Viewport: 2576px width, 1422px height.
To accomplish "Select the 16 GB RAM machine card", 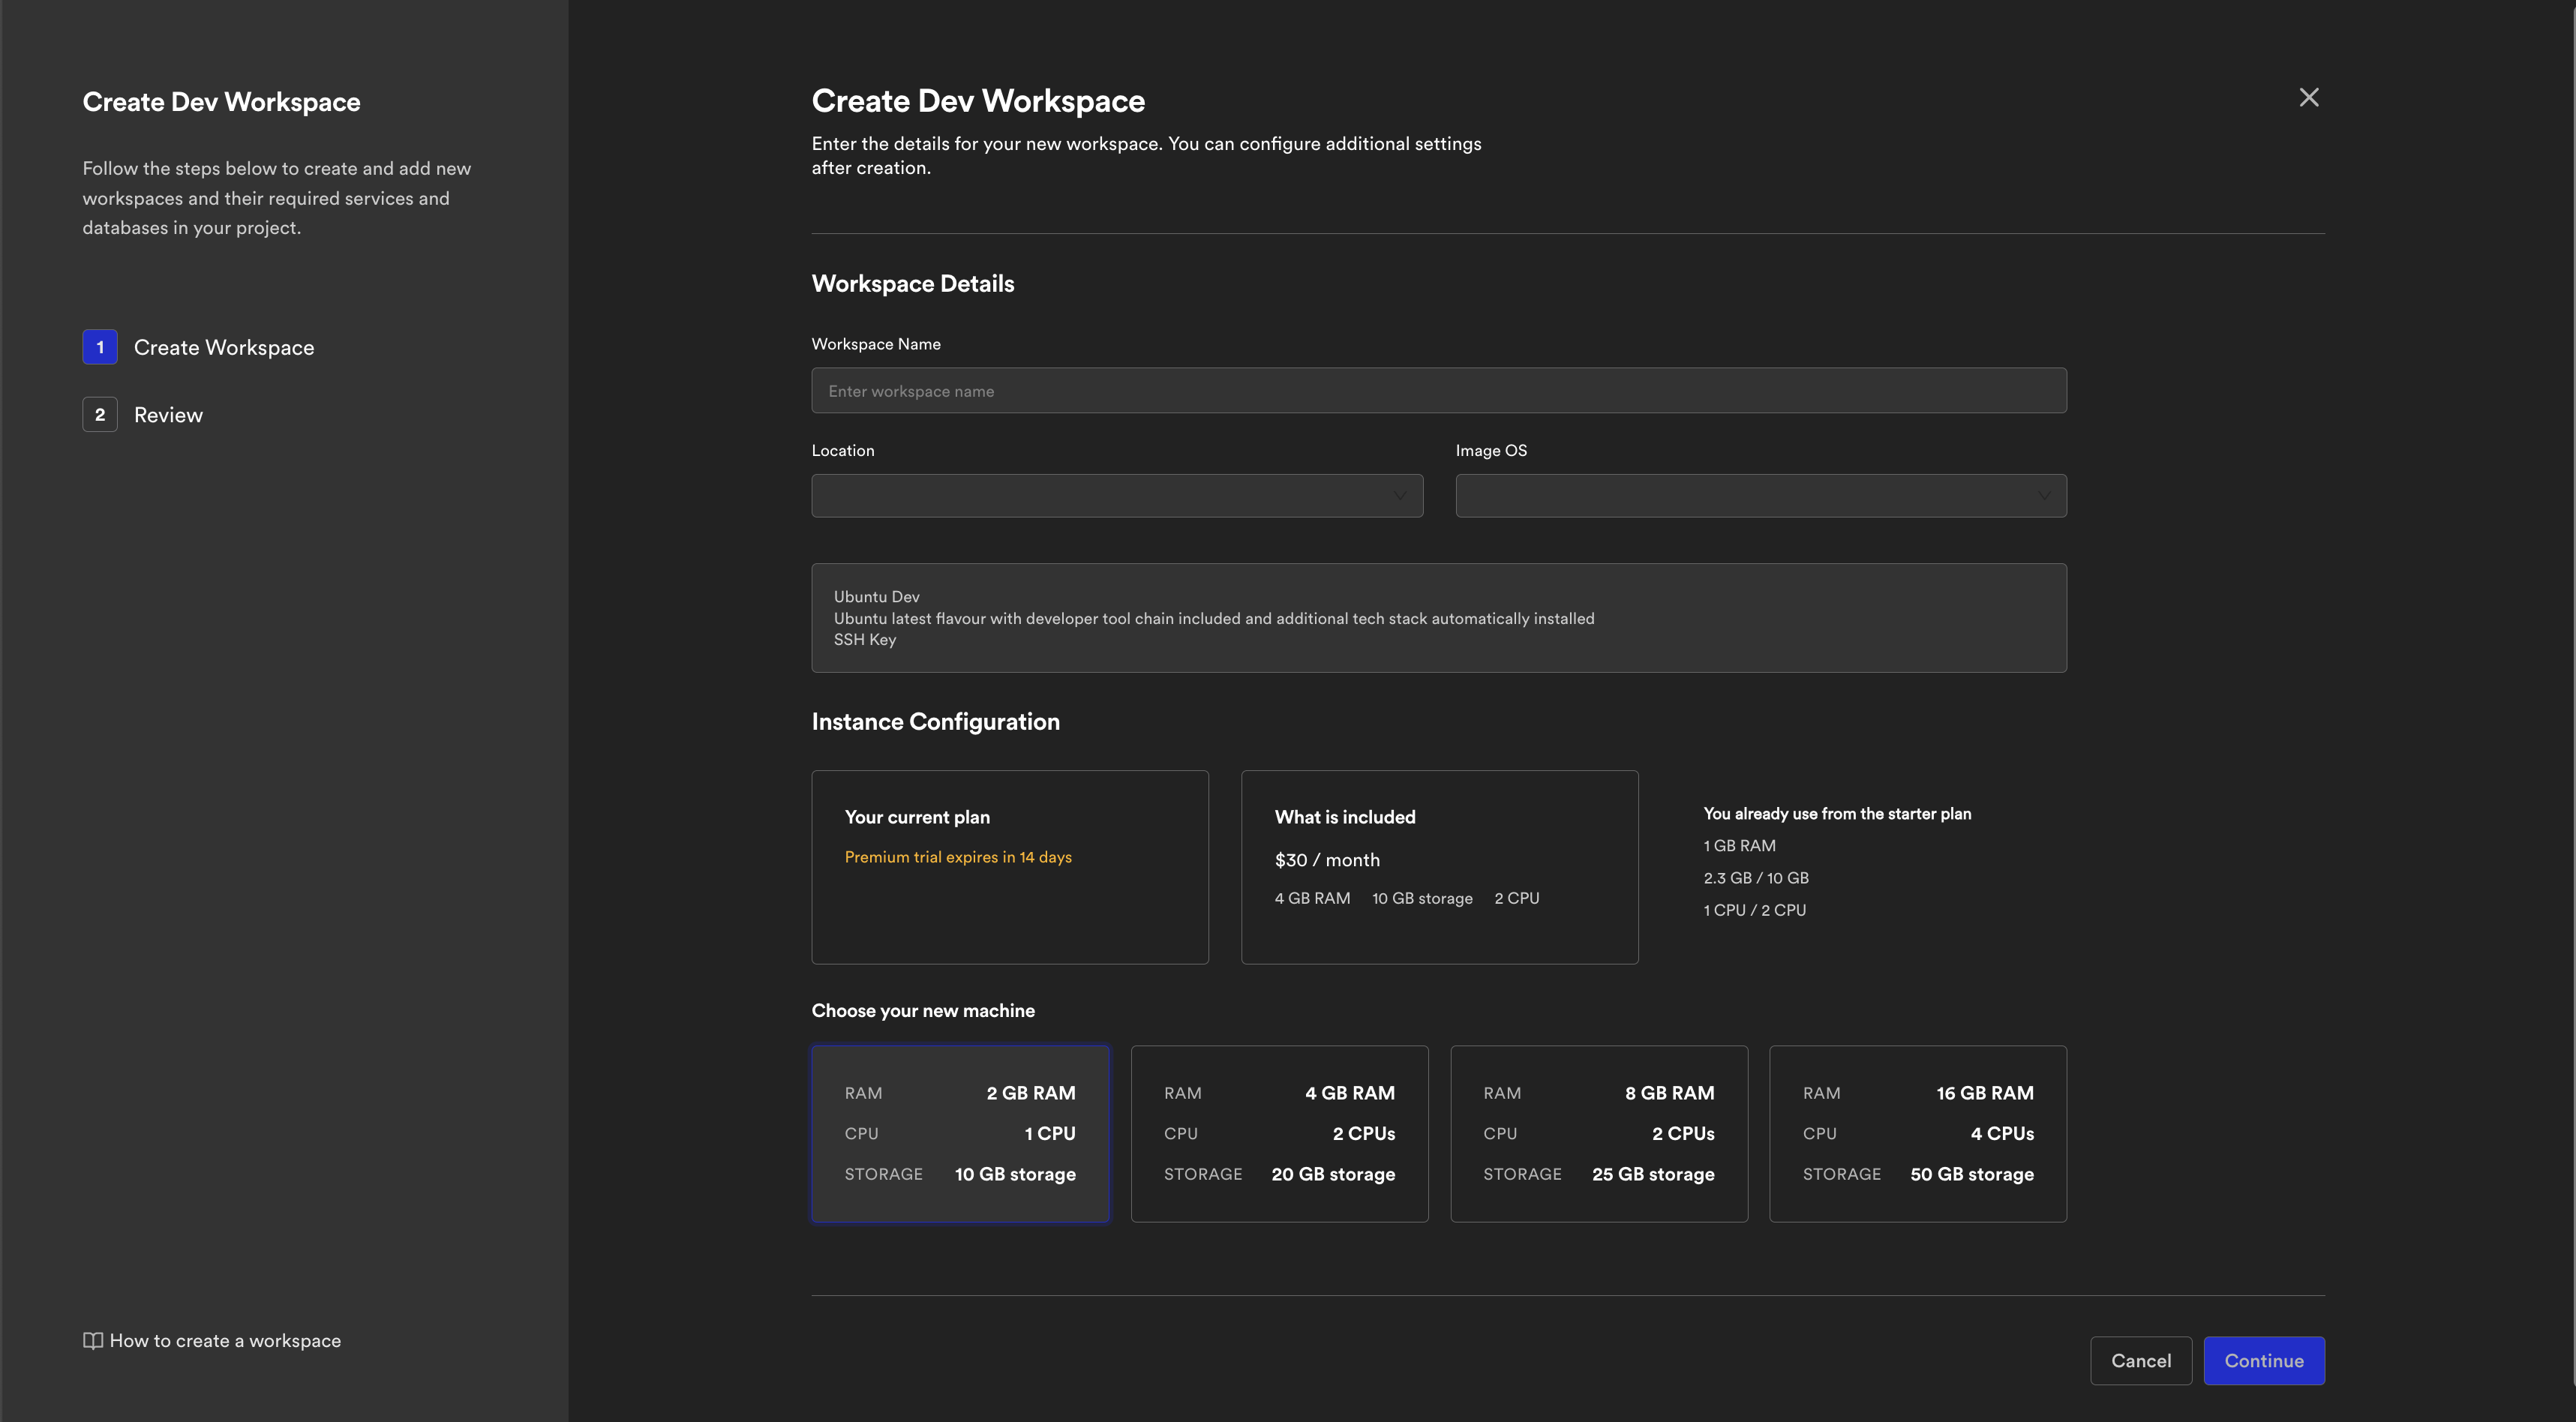I will tap(1917, 1134).
